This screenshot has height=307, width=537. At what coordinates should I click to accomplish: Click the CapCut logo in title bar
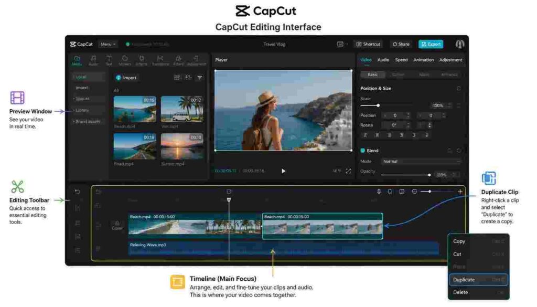click(x=81, y=44)
